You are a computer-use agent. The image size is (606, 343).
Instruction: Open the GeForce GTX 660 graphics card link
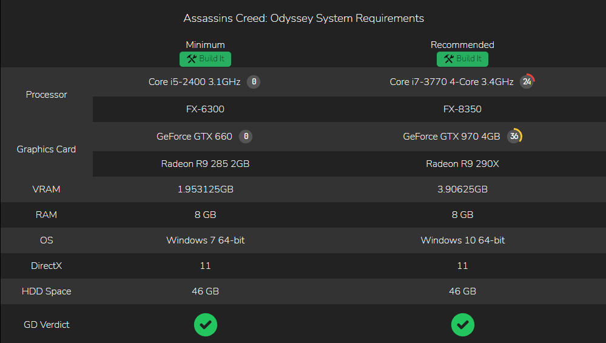(x=194, y=137)
